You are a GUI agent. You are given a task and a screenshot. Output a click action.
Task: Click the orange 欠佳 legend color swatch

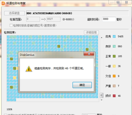(x=114, y=76)
